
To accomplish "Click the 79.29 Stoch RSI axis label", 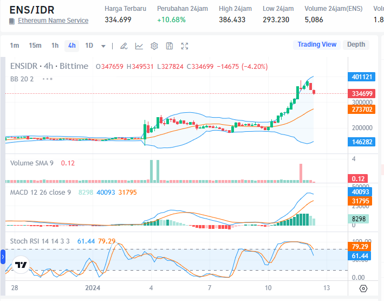I will click(x=360, y=247).
